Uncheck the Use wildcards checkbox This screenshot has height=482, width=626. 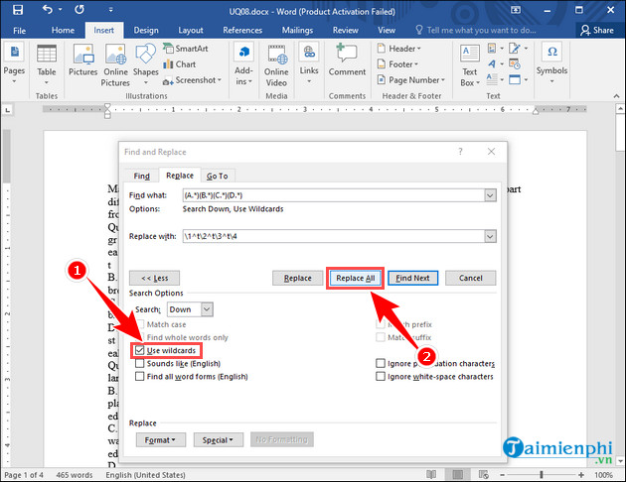[x=139, y=350]
